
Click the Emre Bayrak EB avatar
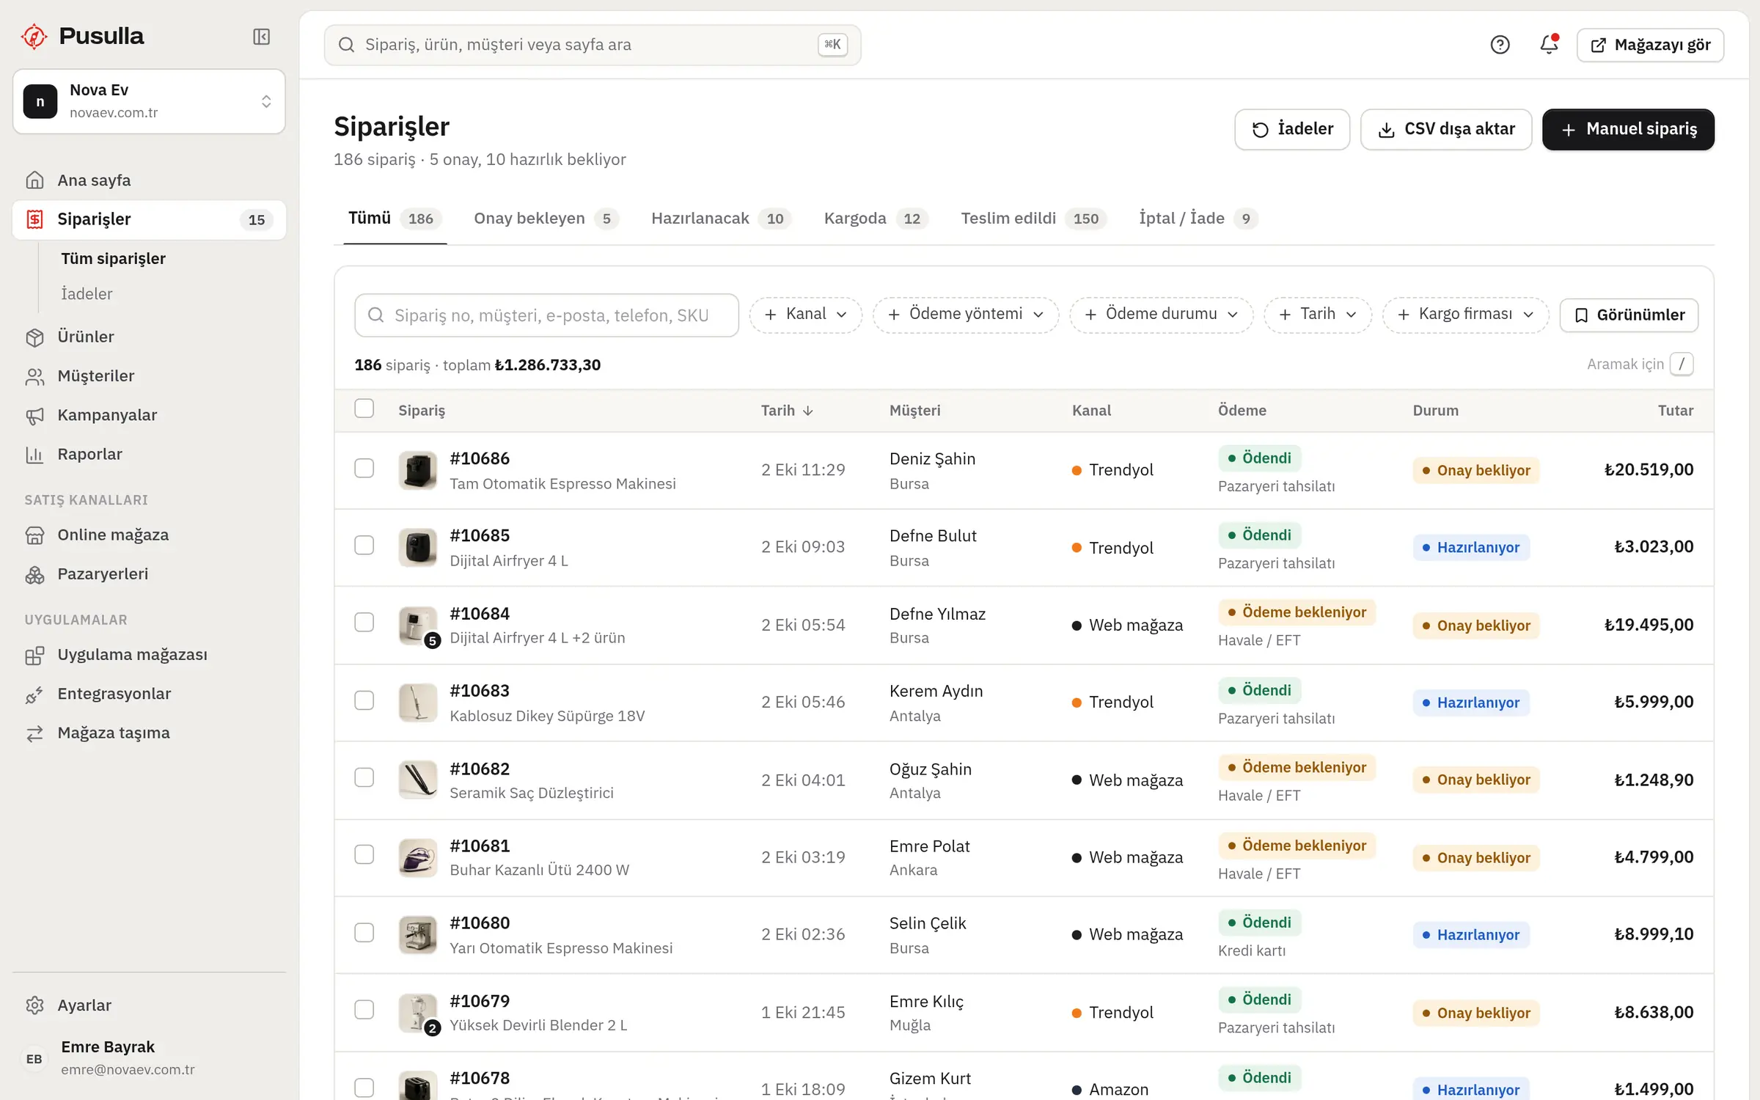pos(34,1058)
